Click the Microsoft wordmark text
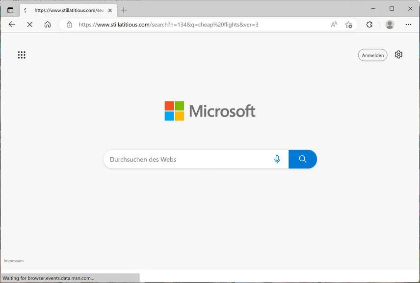This screenshot has width=420, height=283. [222, 111]
